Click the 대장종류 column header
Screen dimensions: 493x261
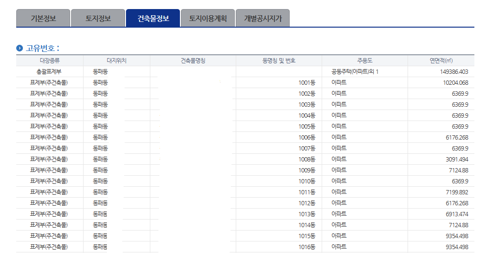coord(50,60)
